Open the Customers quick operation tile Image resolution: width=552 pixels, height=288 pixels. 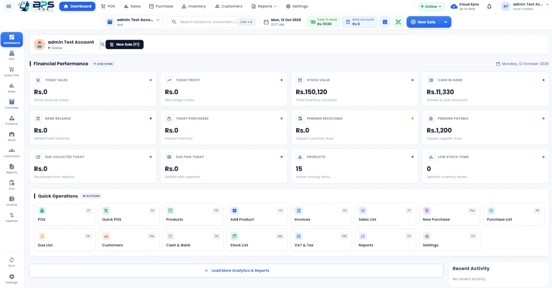129,240
